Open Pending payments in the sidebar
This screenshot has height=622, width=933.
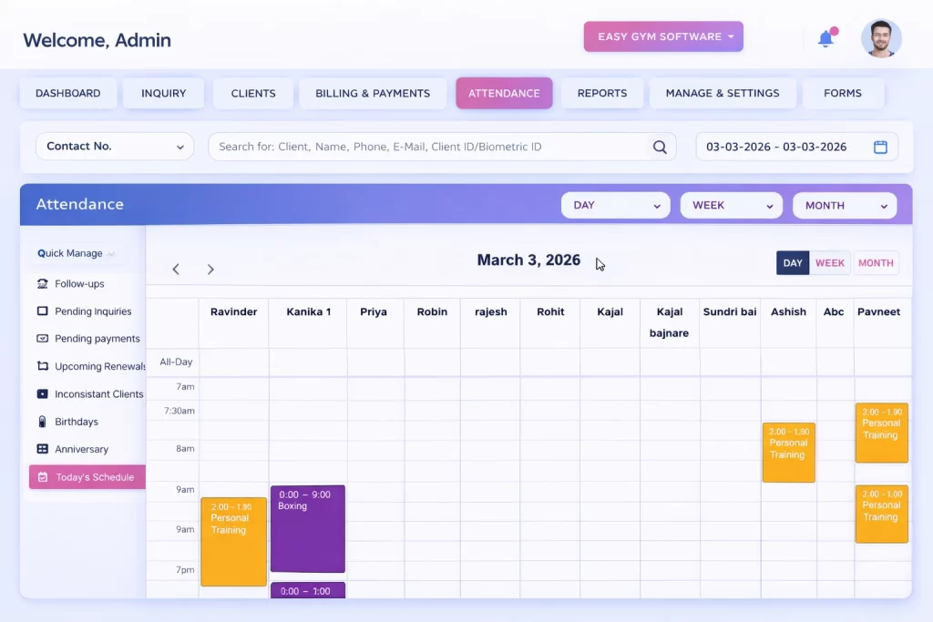(x=97, y=339)
